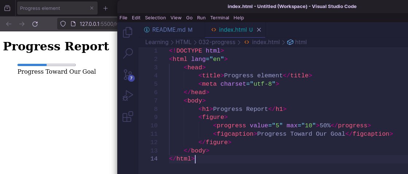Open the Selection menu
408x174 pixels.
(155, 18)
